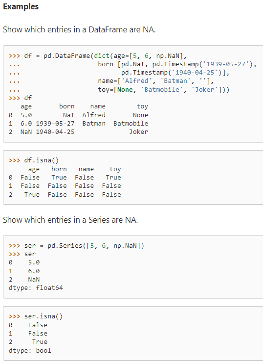Viewport: 263px width, 364px height.
Task: Click the 'df.isna()' code line
Action: click(42, 160)
